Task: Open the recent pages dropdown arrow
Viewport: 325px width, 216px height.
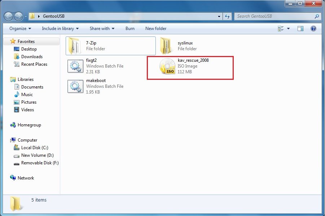Action: [x=26, y=16]
